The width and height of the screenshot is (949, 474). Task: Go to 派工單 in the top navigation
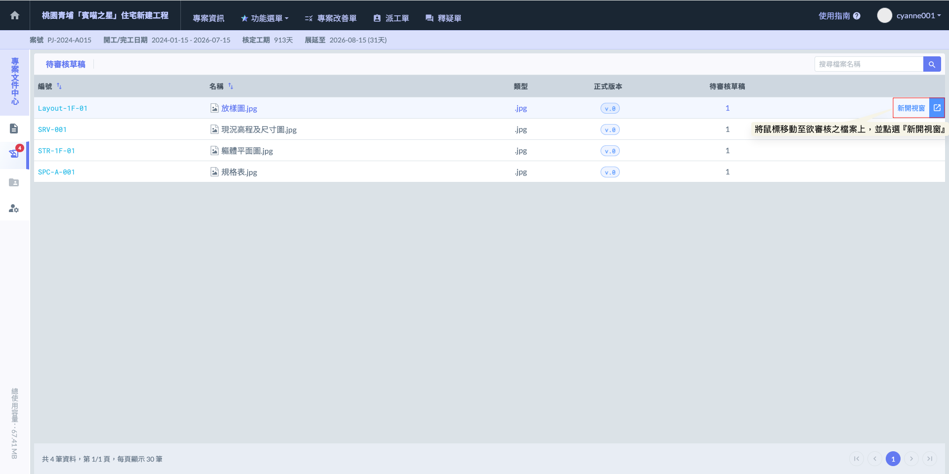391,18
